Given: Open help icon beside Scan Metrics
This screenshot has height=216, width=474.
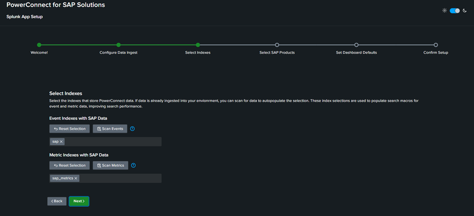Looking at the screenshot, I should pyautogui.click(x=133, y=166).
